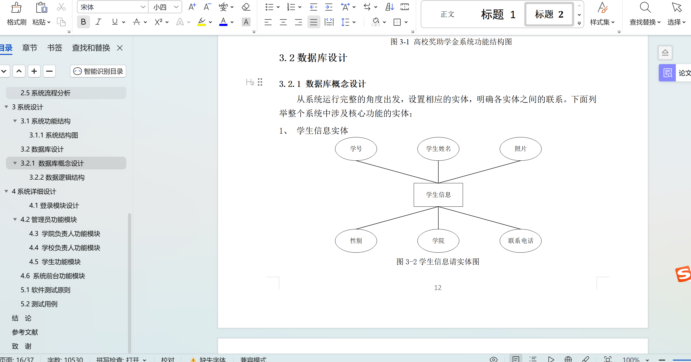Viewport: 691px width, 362px height.
Task: Collapse the 3 系统设计 outline node
Action: pyautogui.click(x=6, y=107)
